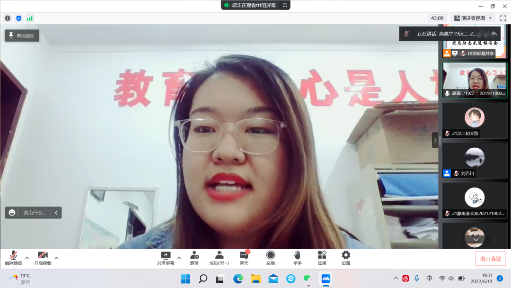Open the 应用 apps panel
Image resolution: width=511 pixels, height=288 pixels.
322,258
